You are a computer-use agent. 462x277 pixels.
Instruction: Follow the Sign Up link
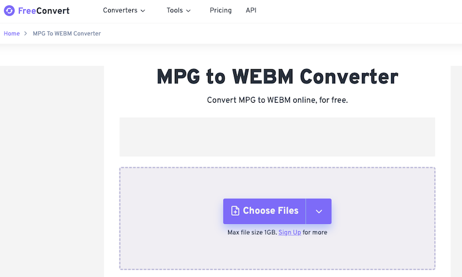click(289, 233)
